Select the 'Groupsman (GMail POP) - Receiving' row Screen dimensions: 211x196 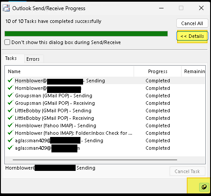pos(105,103)
